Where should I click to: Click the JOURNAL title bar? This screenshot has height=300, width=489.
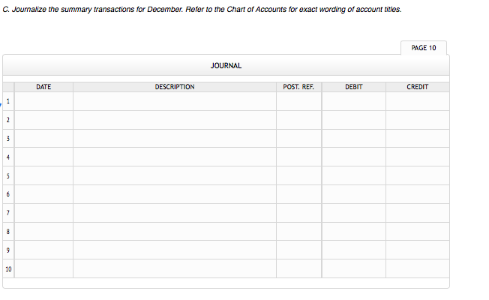tap(226, 66)
